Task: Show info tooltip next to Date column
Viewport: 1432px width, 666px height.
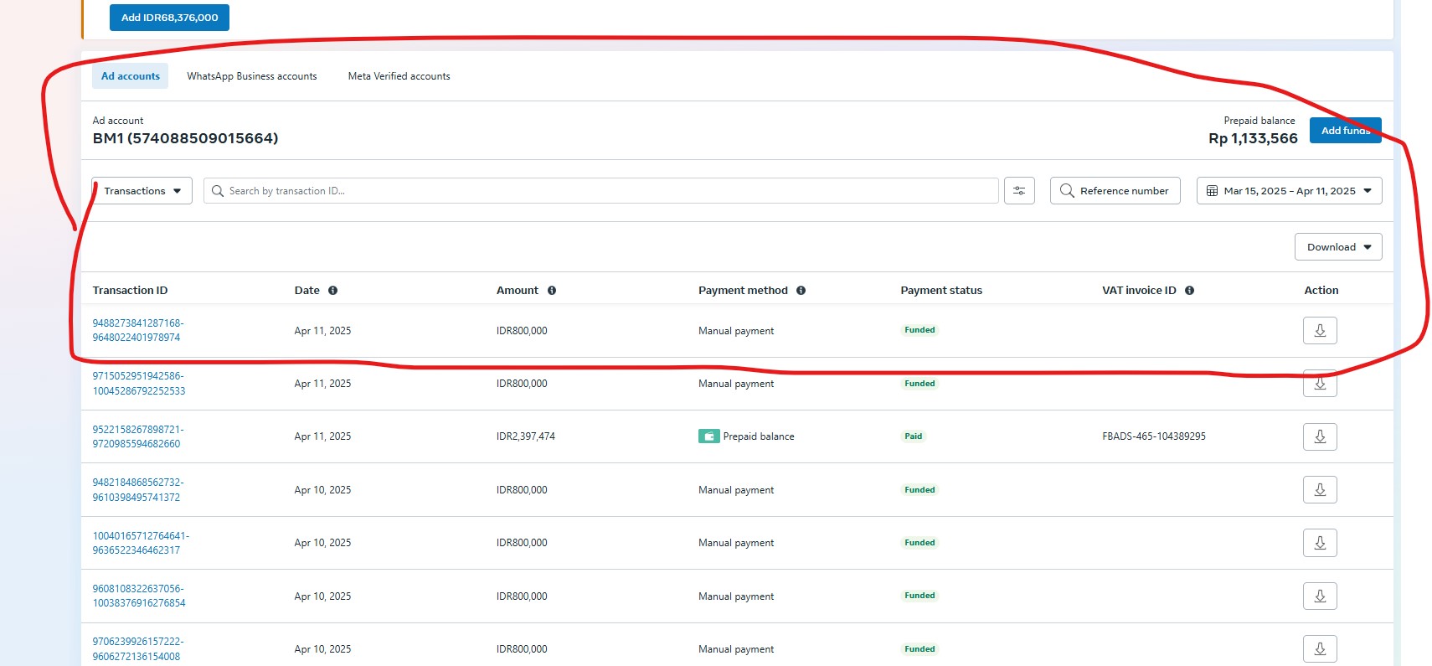Action: 332,291
